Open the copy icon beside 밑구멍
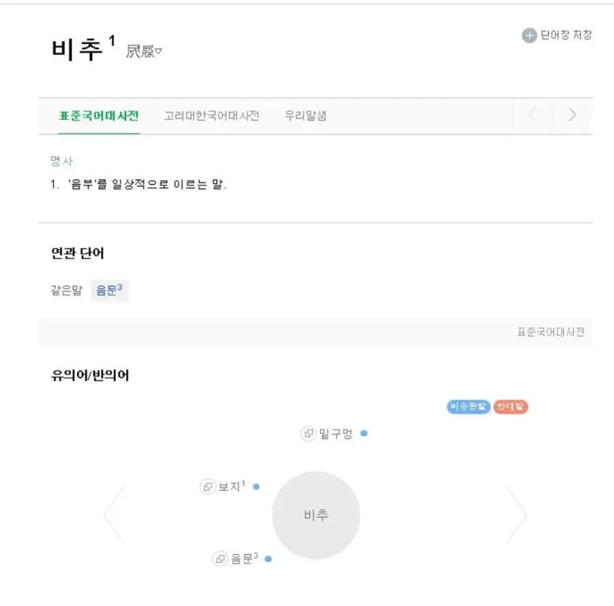This screenshot has width=614, height=606. [308, 433]
